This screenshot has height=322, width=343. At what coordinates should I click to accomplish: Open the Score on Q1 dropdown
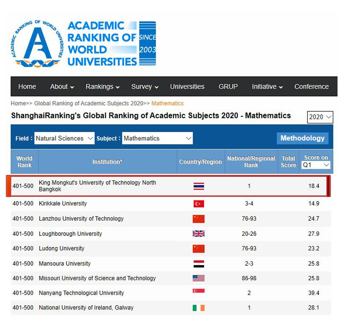[x=316, y=165]
